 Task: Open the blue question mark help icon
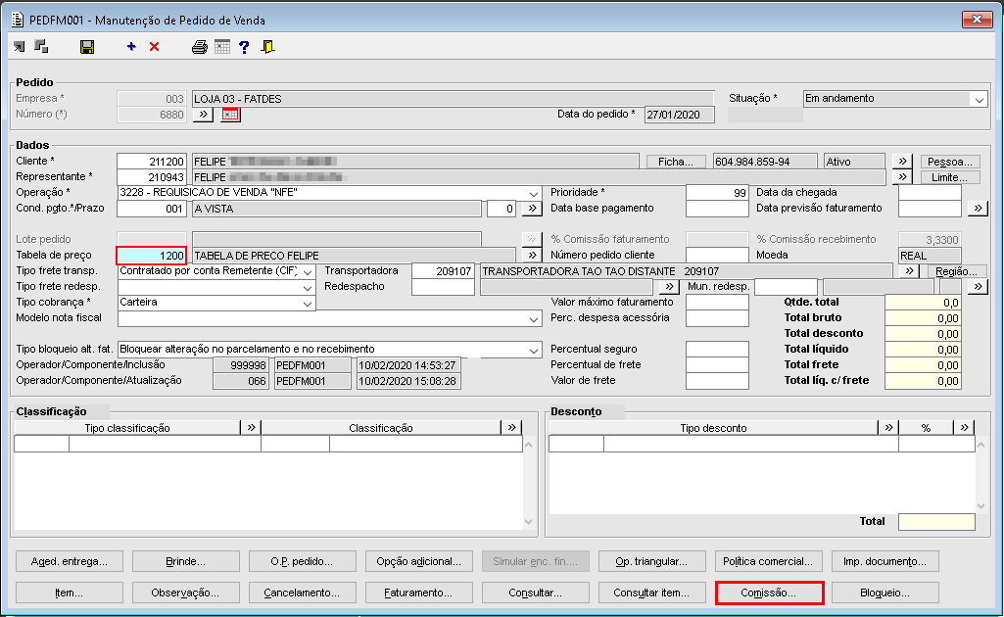point(244,47)
